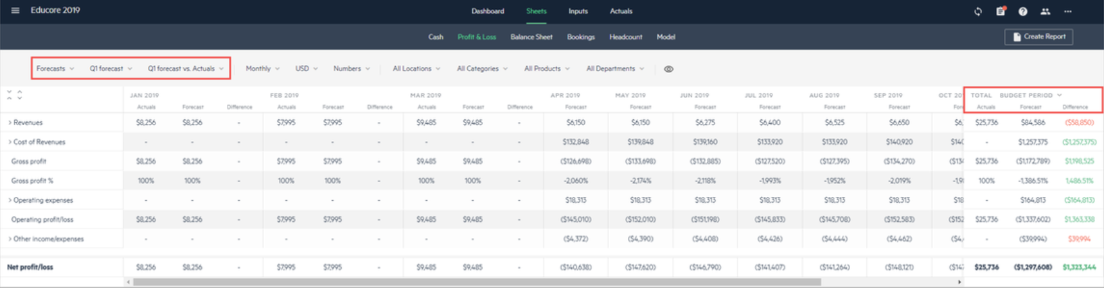Click the AUG 2019 column header

(824, 95)
